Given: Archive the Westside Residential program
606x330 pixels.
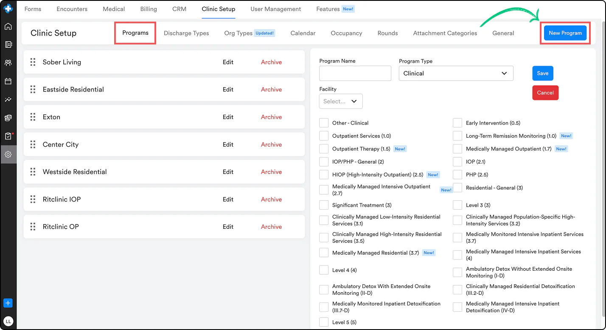Looking at the screenshot, I should coord(271,172).
